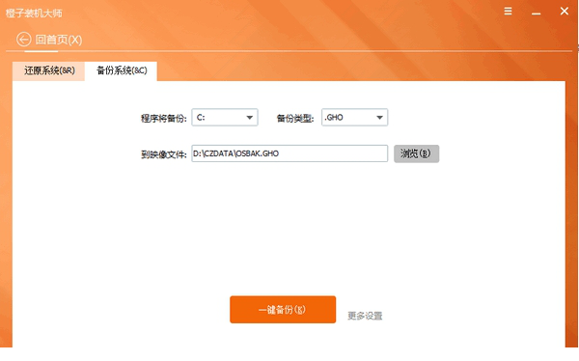Image resolution: width=579 pixels, height=361 pixels.
Task: Click the 备份类型: label
Action: [x=295, y=118]
